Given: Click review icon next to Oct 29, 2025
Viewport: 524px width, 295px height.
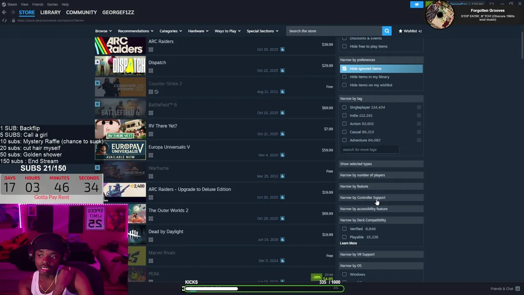Looking at the screenshot, I should click(x=282, y=218).
